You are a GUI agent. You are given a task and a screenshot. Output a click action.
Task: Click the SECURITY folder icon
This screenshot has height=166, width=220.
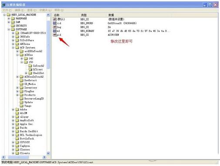click(x=13, y=26)
